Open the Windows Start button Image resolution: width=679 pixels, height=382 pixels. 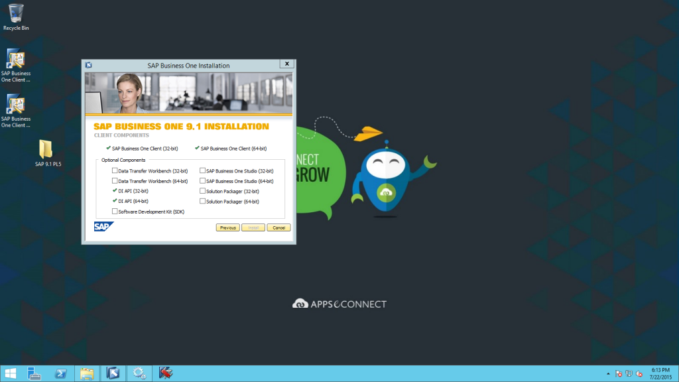(x=11, y=373)
